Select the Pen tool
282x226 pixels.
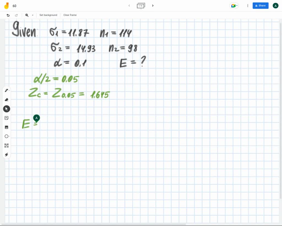tap(6, 90)
